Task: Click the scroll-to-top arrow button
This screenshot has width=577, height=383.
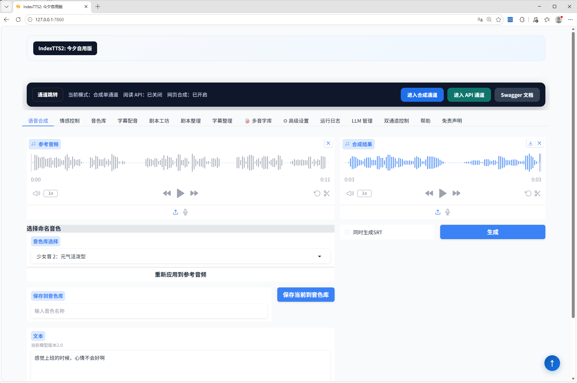Action: tap(552, 363)
